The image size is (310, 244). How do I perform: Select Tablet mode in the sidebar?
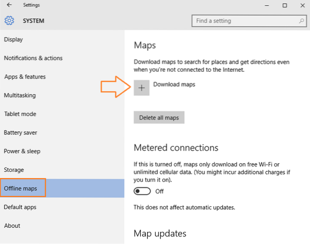tap(20, 114)
